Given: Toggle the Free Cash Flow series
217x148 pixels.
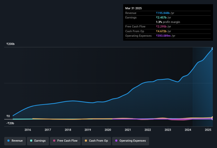Looking at the screenshot, I should pyautogui.click(x=65, y=141).
